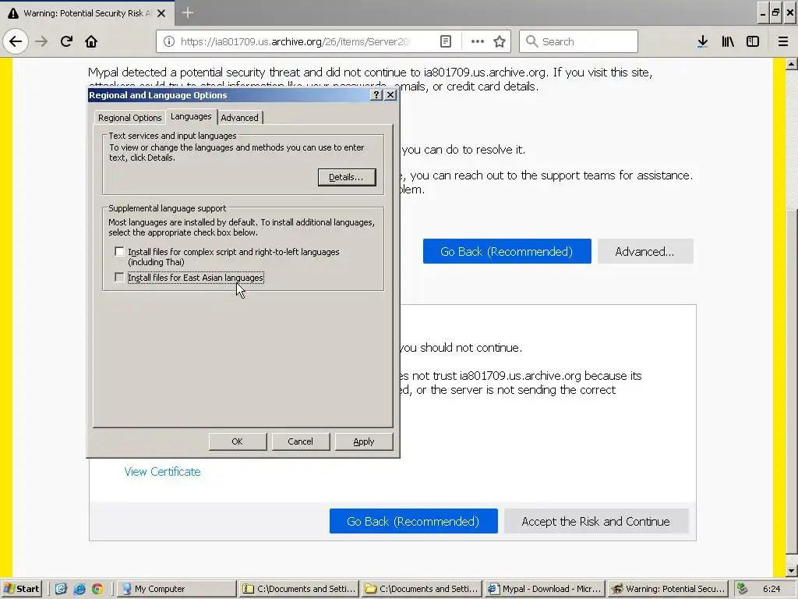This screenshot has width=798, height=599.
Task: Close Regional and Language Options dialog
Action: (390, 94)
